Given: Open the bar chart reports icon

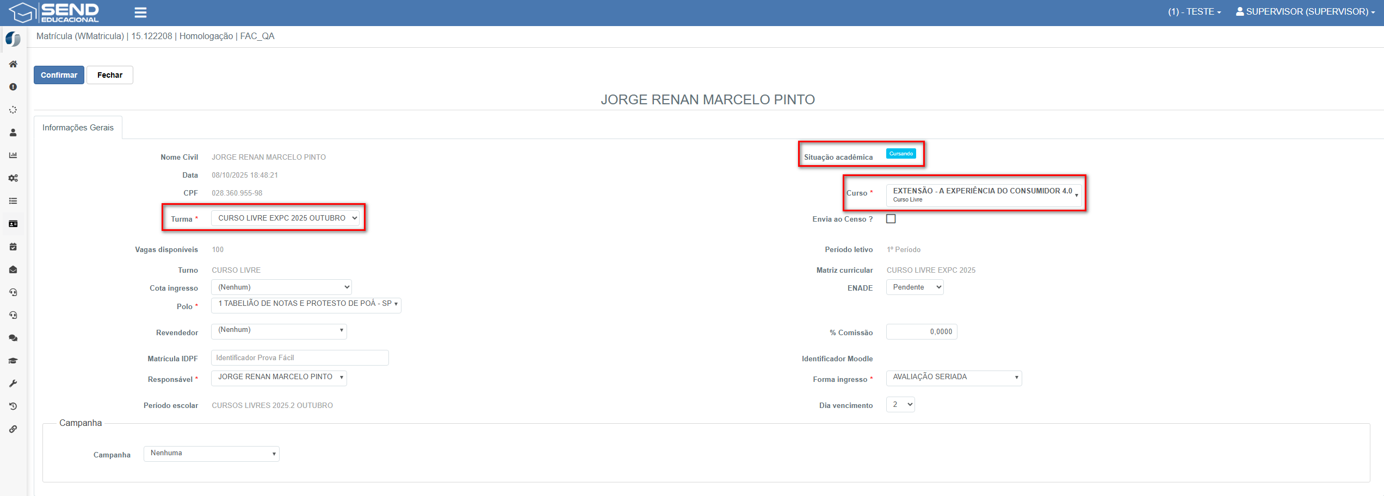Looking at the screenshot, I should tap(13, 155).
